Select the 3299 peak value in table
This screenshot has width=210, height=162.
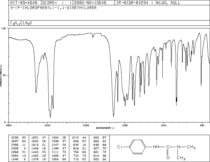[x=15, y=138]
